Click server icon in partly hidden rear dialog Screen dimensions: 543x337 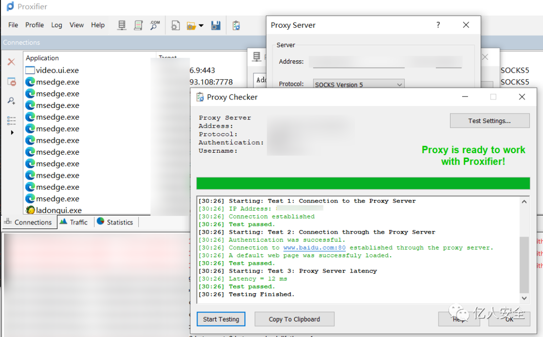[x=256, y=56]
